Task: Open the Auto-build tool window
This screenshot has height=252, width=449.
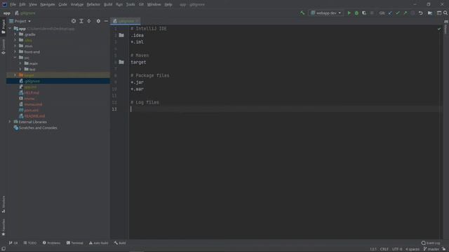Action: coord(98,243)
